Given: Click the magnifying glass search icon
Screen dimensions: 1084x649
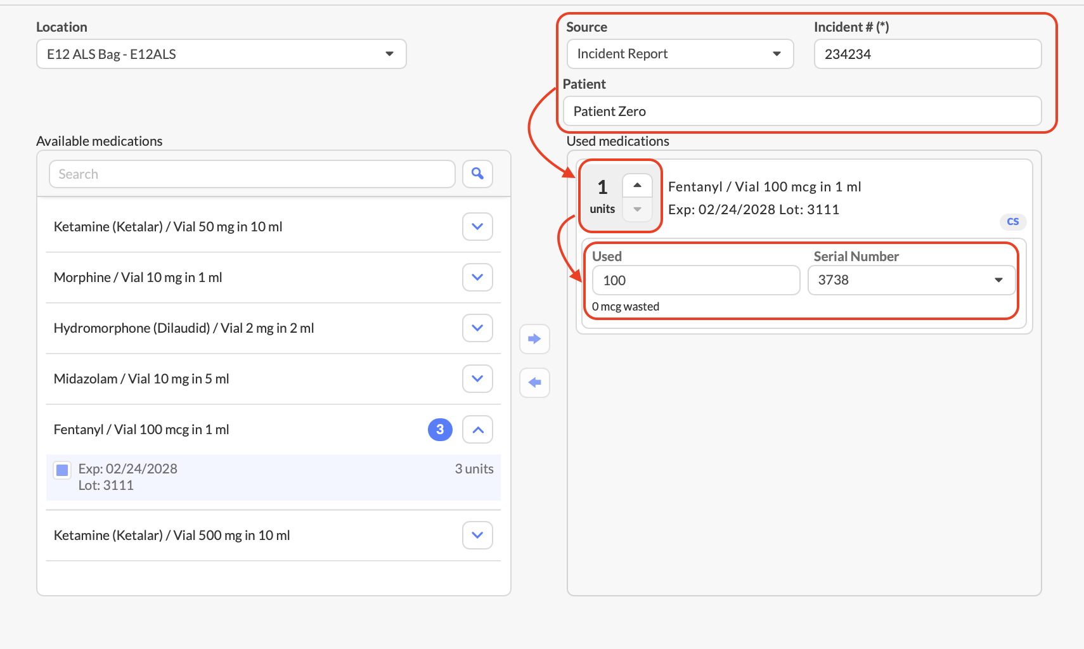Looking at the screenshot, I should [x=477, y=174].
